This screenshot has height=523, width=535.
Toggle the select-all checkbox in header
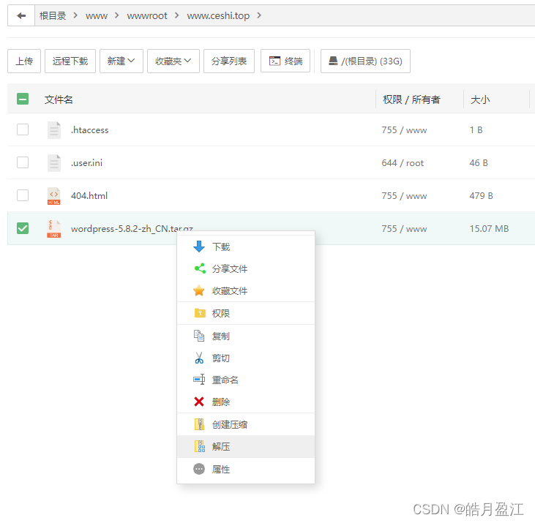pos(23,99)
